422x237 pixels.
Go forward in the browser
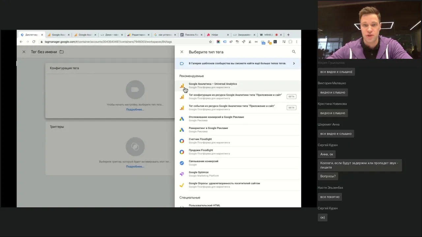click(27, 42)
